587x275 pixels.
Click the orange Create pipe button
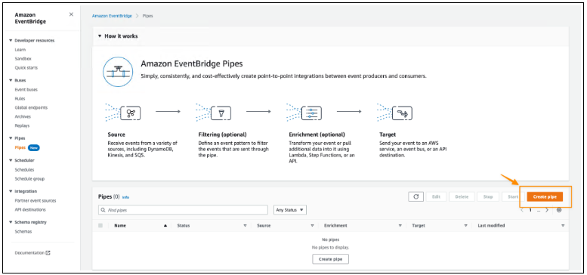pyautogui.click(x=545, y=196)
